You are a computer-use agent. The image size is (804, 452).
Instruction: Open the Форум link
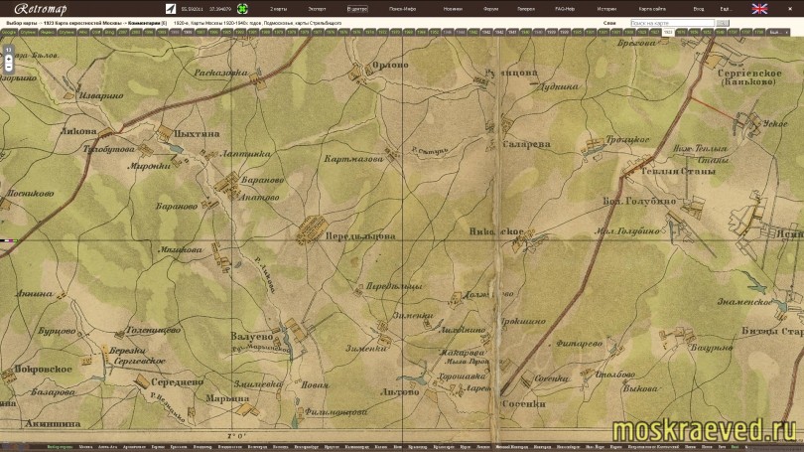click(490, 9)
